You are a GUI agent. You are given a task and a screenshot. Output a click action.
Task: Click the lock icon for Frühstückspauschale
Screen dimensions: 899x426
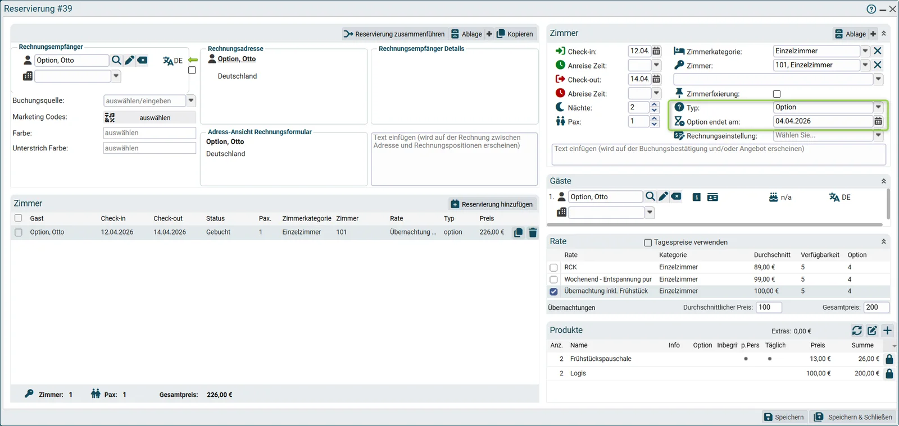coord(889,359)
